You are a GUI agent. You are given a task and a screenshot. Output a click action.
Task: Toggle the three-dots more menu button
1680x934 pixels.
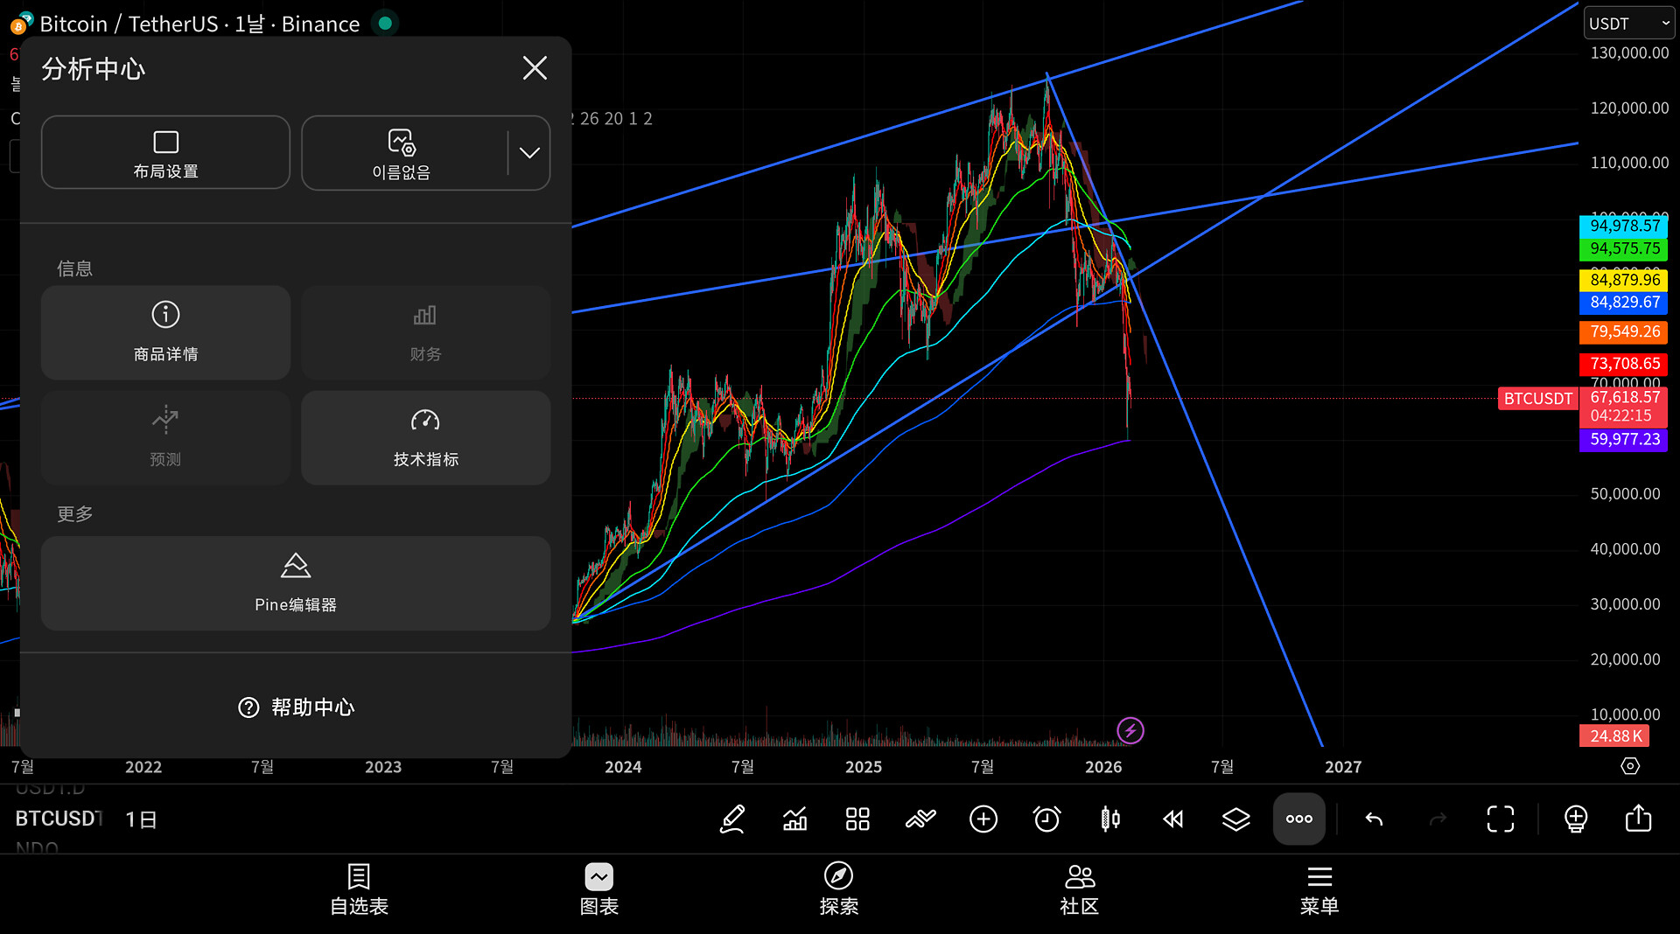[1299, 819]
